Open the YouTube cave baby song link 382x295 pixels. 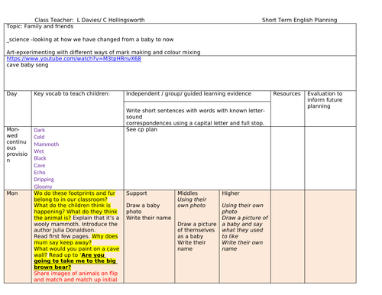[73, 59]
